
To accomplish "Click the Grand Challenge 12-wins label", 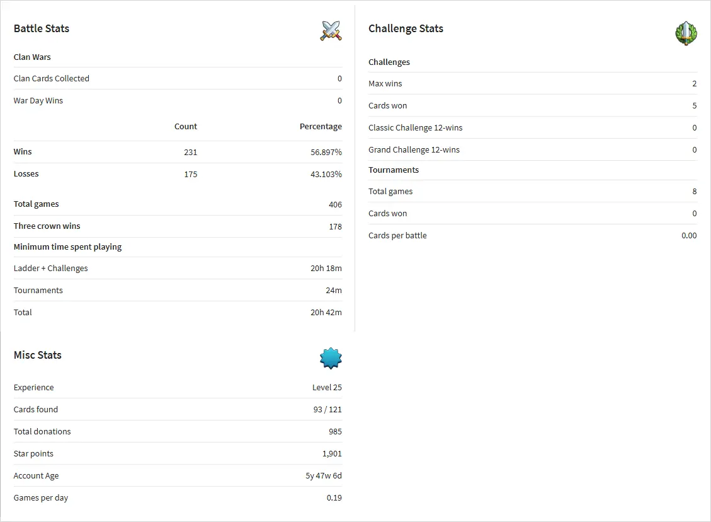I will pos(414,150).
